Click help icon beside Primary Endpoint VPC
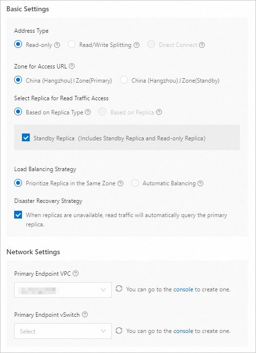Screen dimensions: 256x353 [x=76, y=274]
